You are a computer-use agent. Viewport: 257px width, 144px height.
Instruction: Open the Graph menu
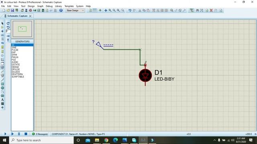(40, 6)
